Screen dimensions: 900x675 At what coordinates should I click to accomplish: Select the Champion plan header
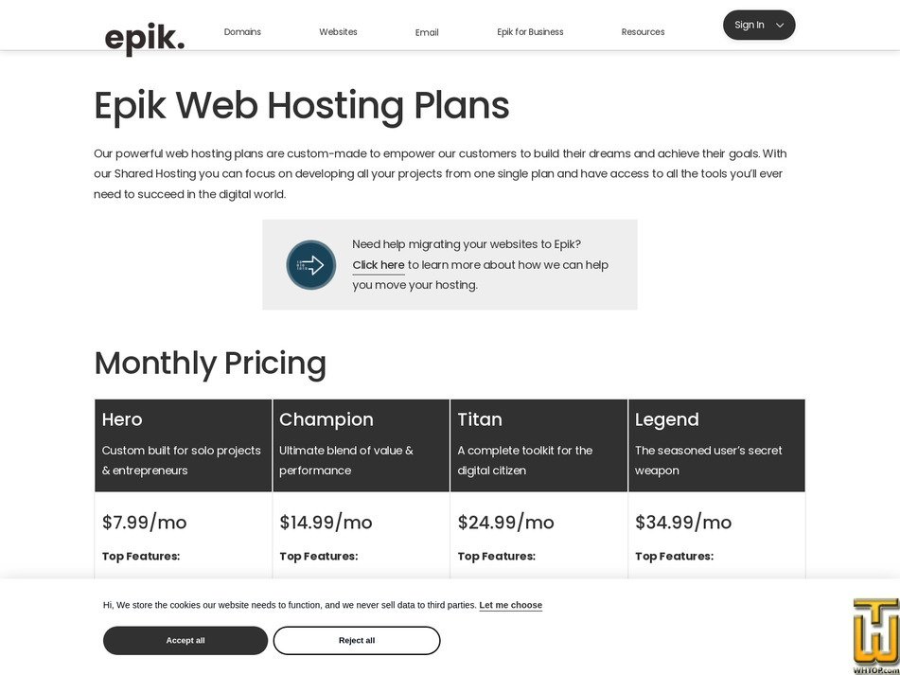point(326,419)
